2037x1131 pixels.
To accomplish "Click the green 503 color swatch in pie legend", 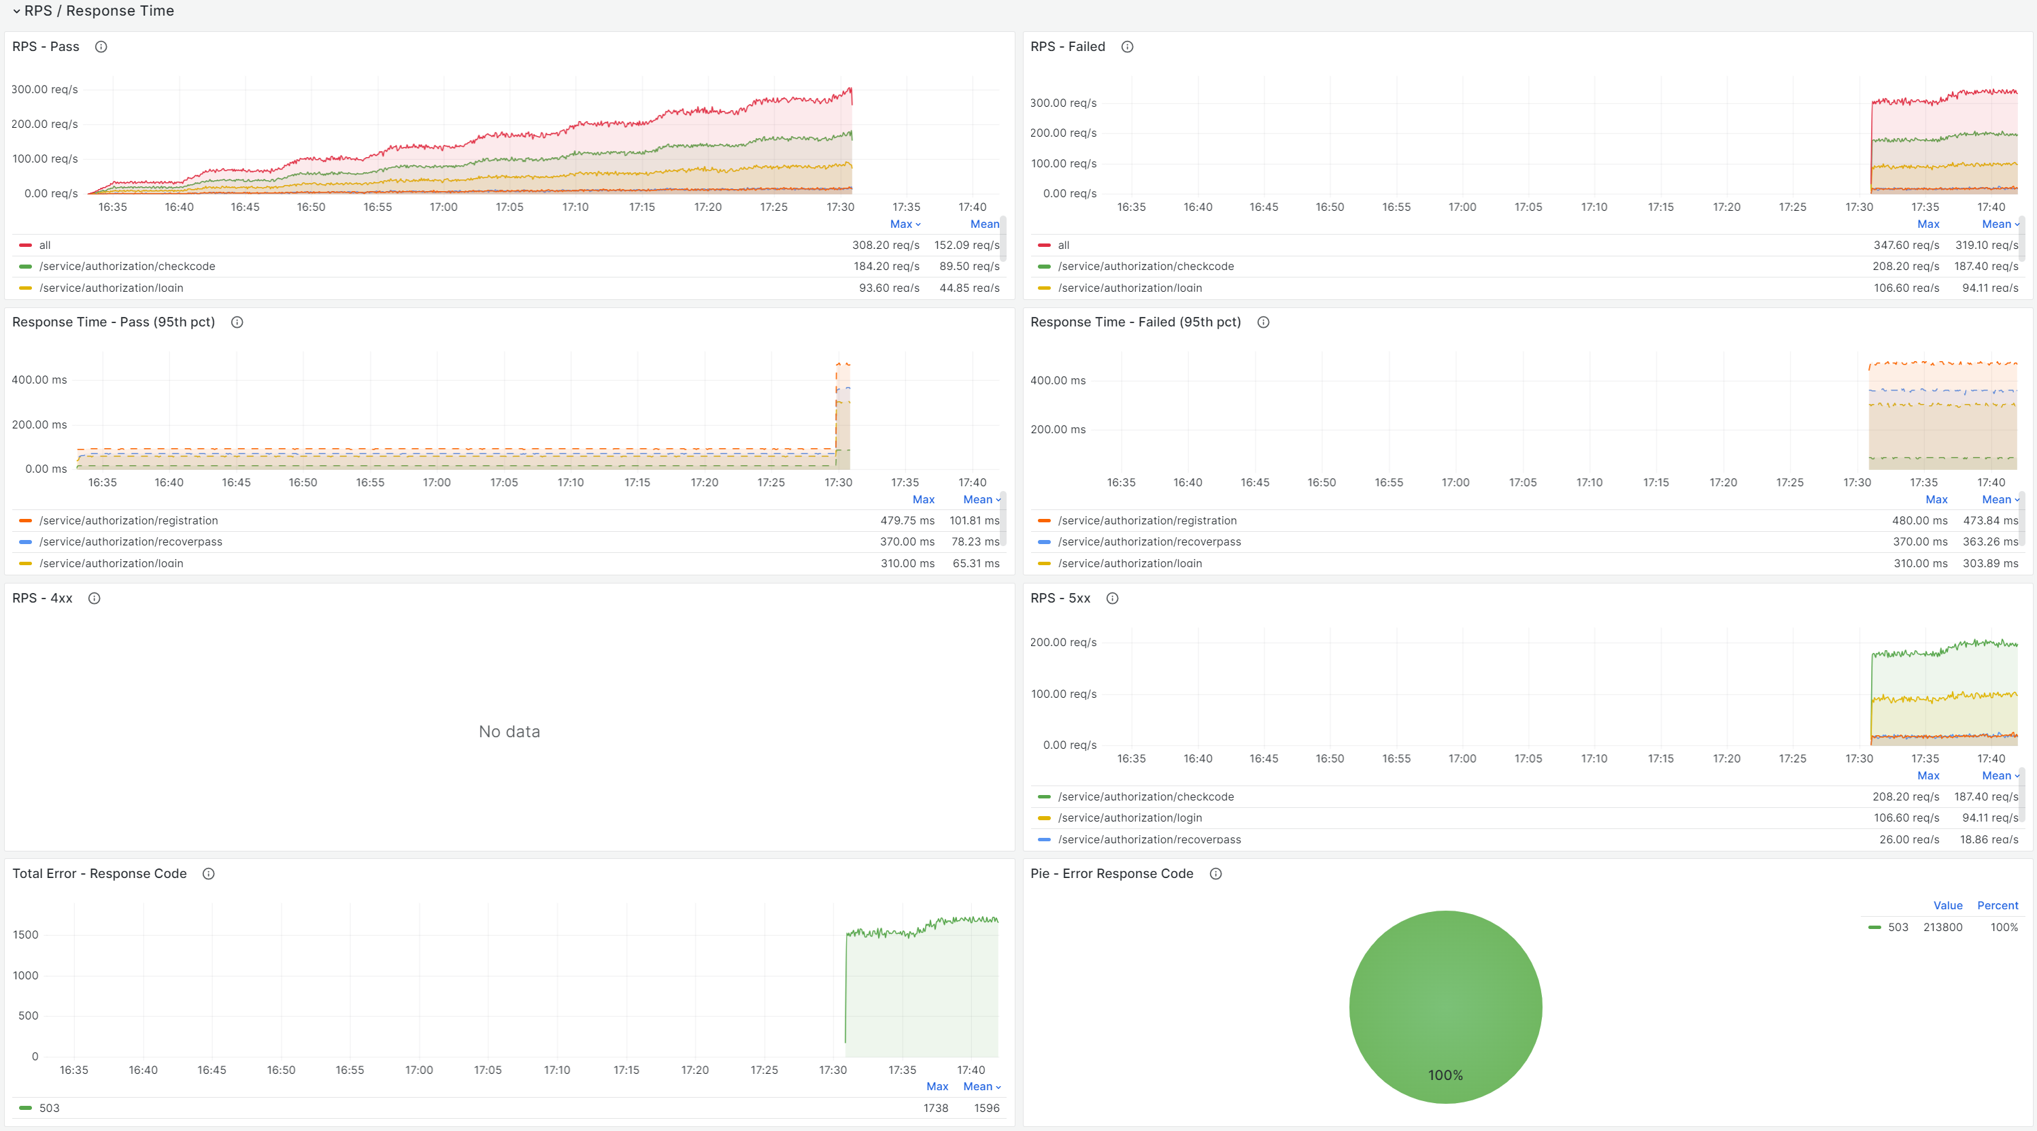I will coord(1874,927).
